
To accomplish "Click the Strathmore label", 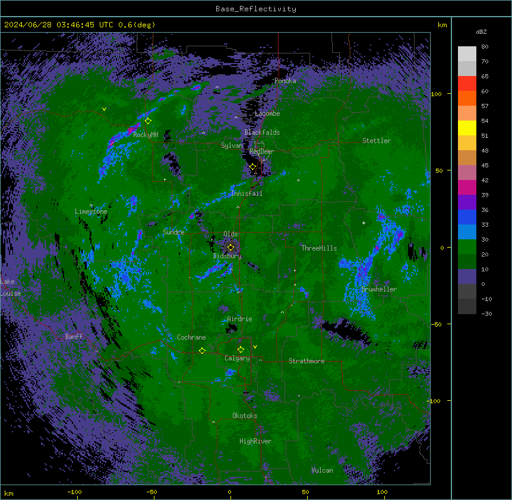I will (x=306, y=361).
